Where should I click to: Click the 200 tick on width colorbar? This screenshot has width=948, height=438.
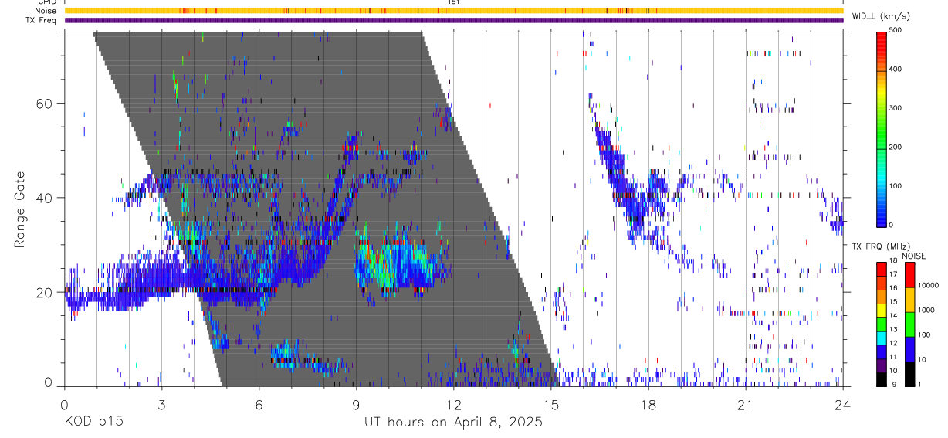[x=896, y=147]
